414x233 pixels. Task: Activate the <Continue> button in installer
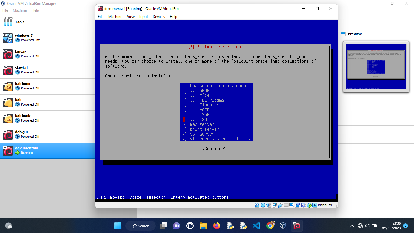(x=214, y=149)
